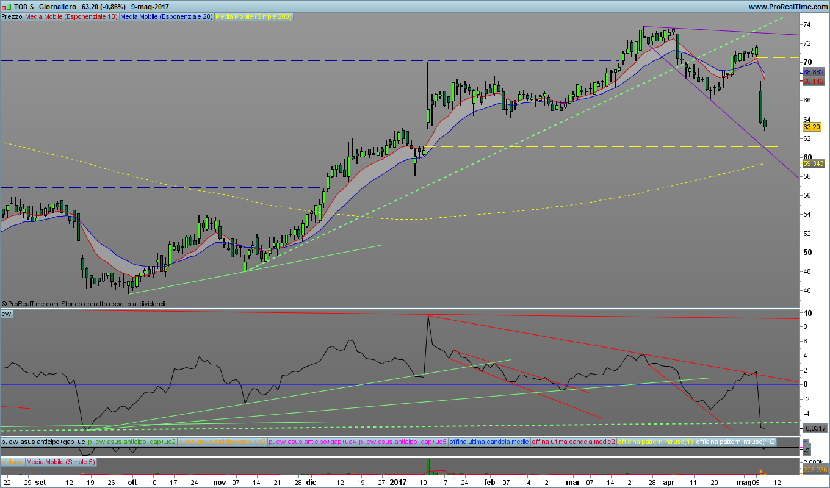This screenshot has height=488, width=830.
Task: Select 'offina ultima candela medie' blue label
Action: coord(489,441)
